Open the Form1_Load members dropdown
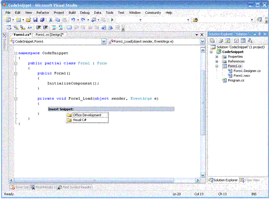 point(202,42)
